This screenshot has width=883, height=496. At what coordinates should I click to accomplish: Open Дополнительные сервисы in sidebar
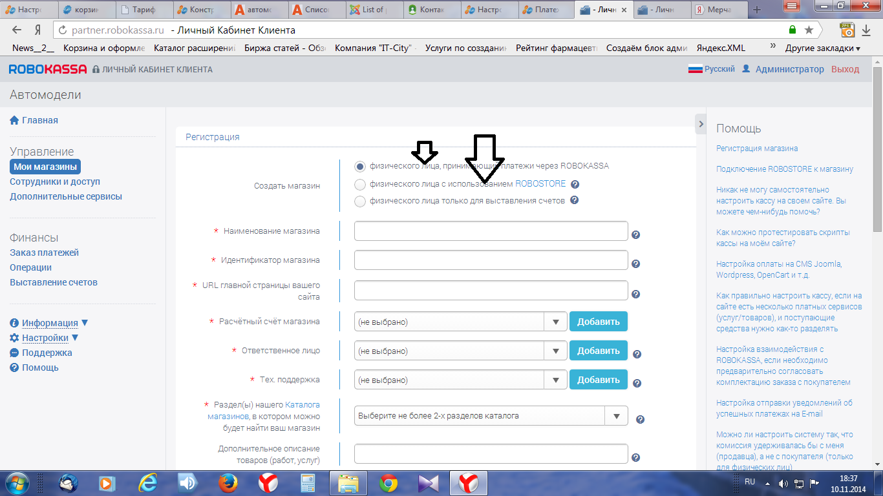(x=66, y=196)
